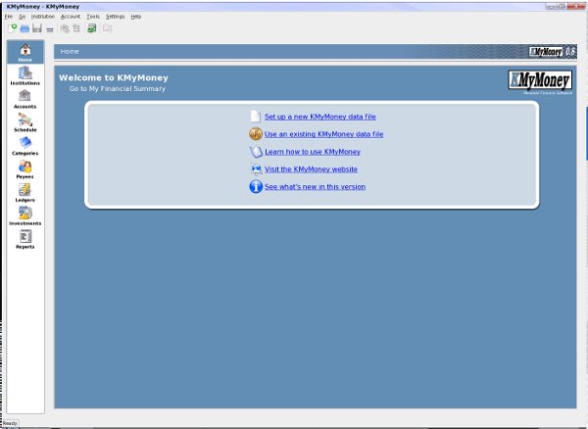
Task: Open the Payees view
Action: [x=25, y=169]
